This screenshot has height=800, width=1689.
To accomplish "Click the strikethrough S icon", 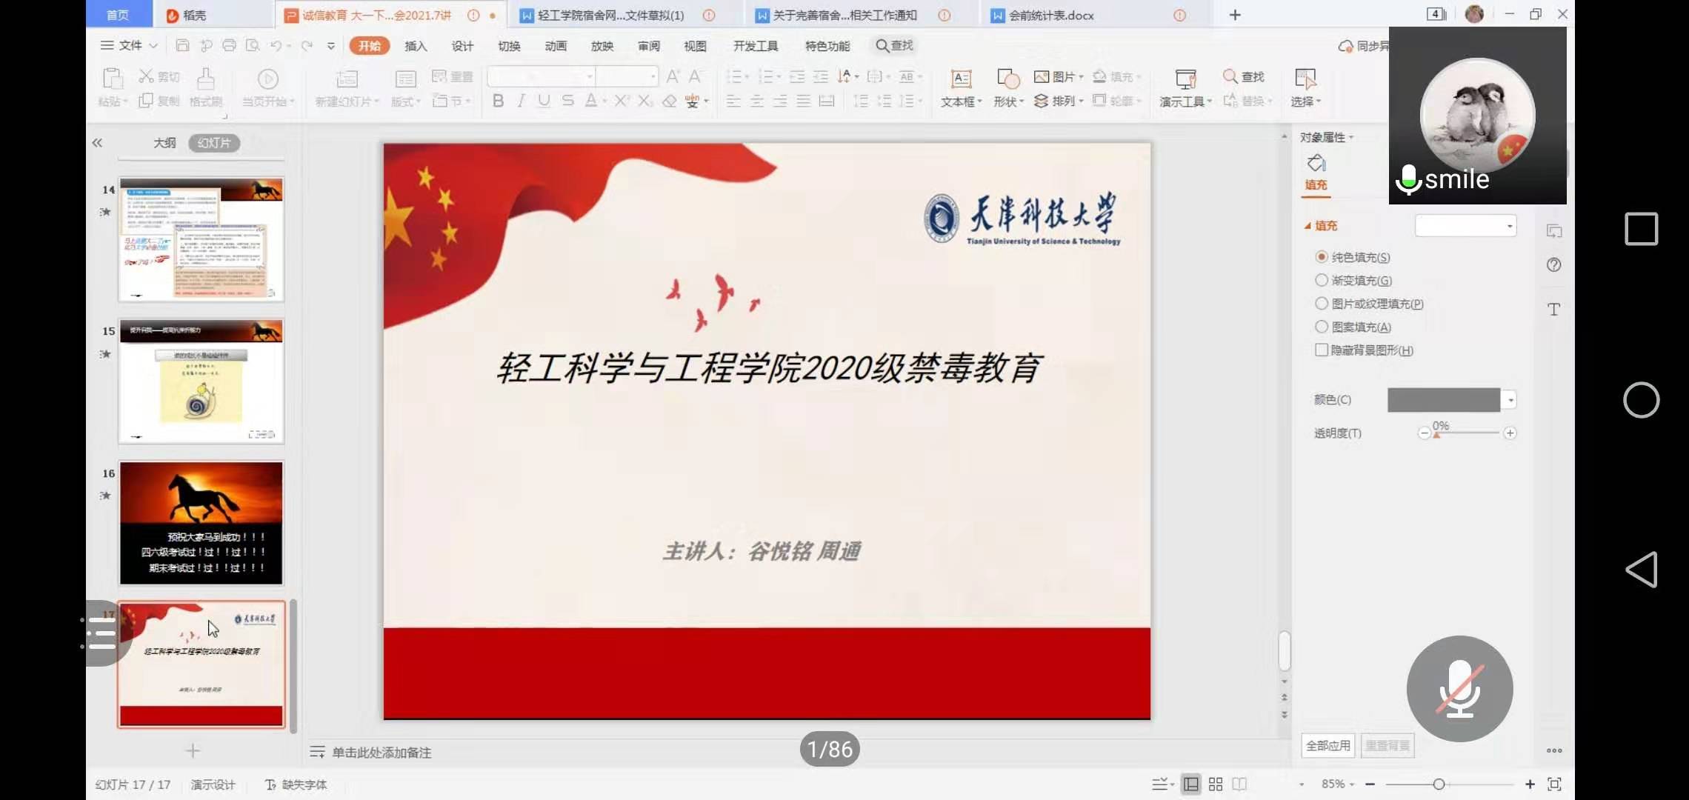I will pos(567,101).
